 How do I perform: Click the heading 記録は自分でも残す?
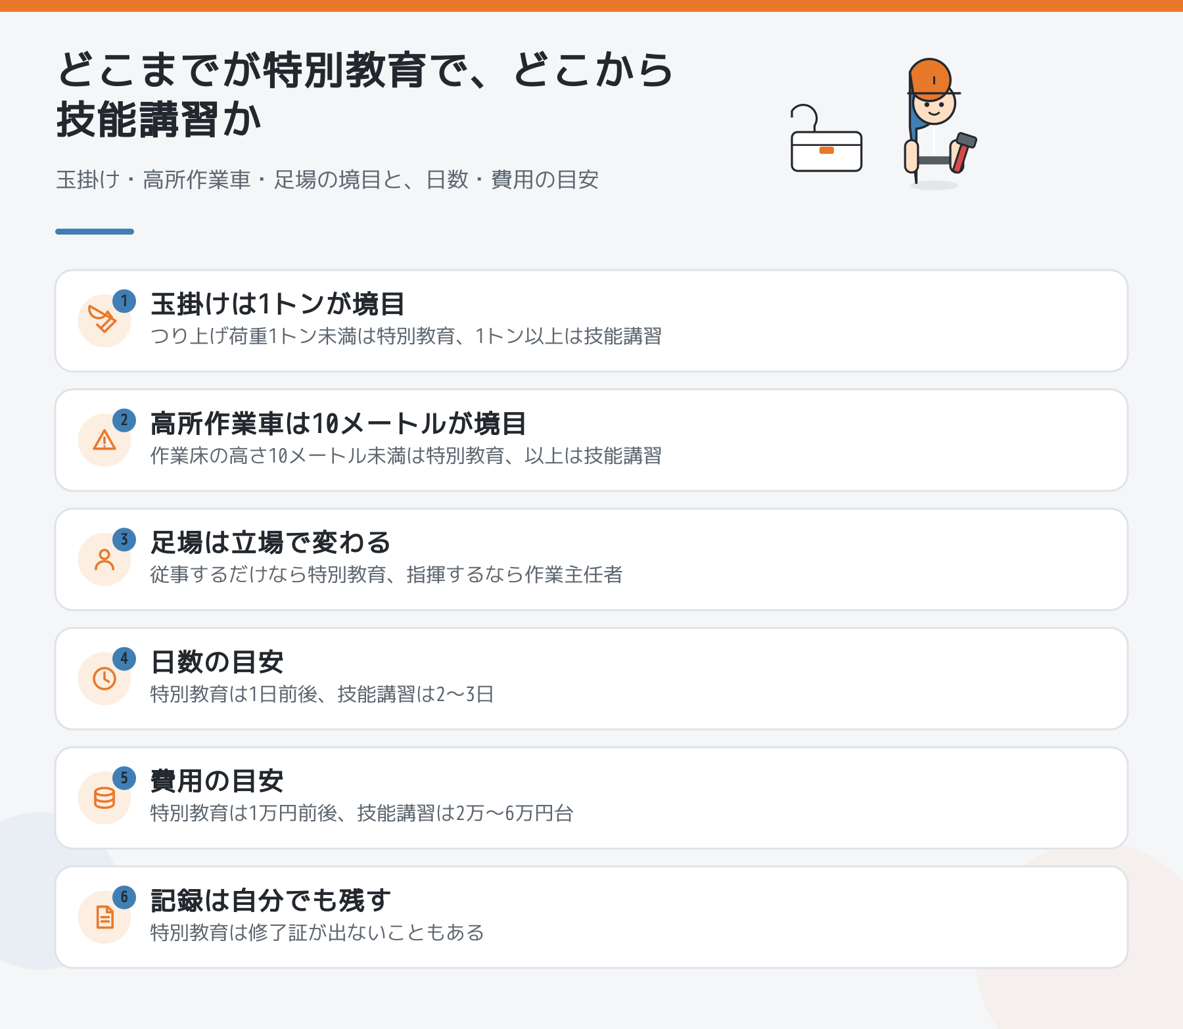pos(271,900)
